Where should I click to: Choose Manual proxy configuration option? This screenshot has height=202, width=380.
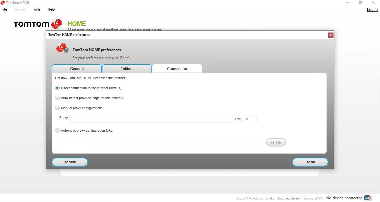coord(57,108)
